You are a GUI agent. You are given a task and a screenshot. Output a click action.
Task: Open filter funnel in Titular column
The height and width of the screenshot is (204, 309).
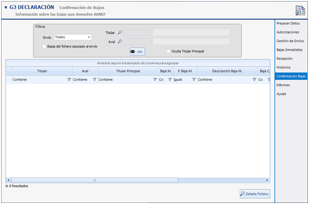pos(69,80)
